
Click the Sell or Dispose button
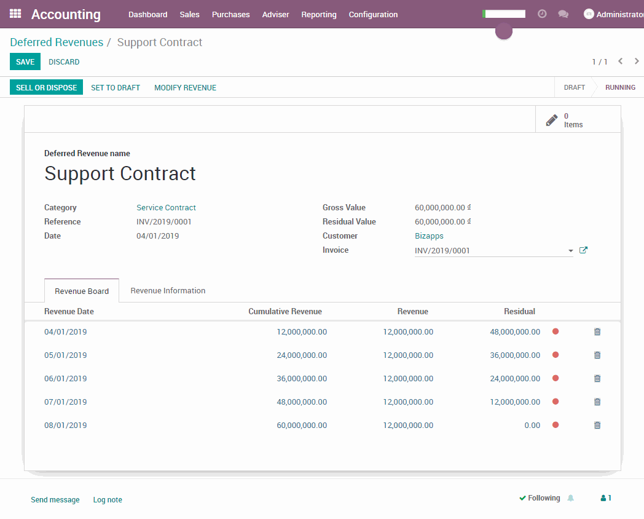(47, 87)
